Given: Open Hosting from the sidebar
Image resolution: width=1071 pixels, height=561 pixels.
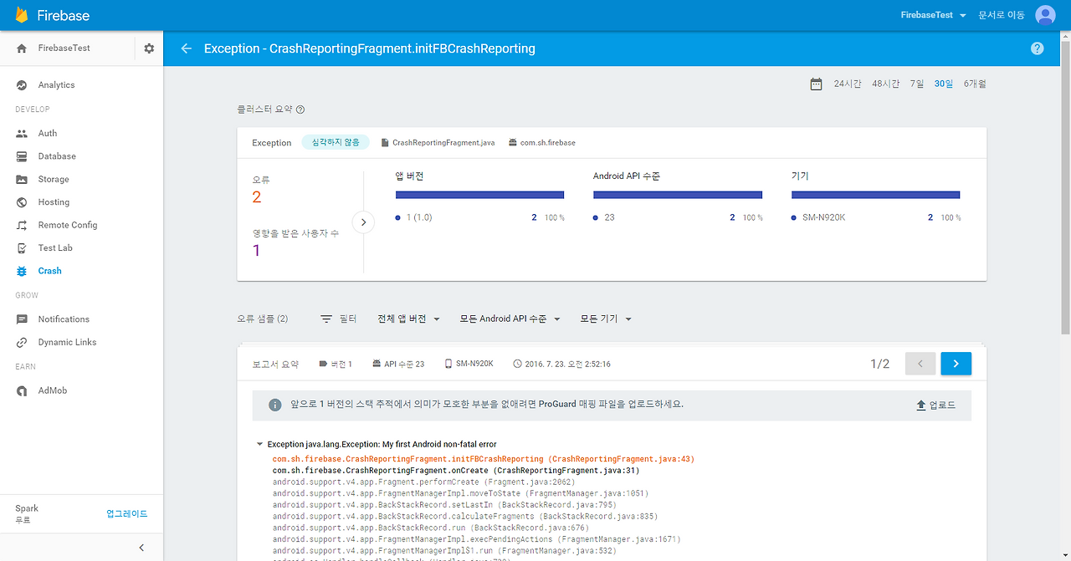Looking at the screenshot, I should click(x=54, y=201).
